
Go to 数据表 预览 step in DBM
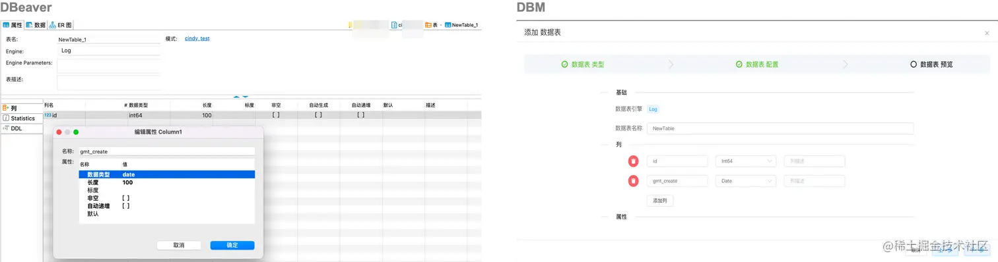931,65
